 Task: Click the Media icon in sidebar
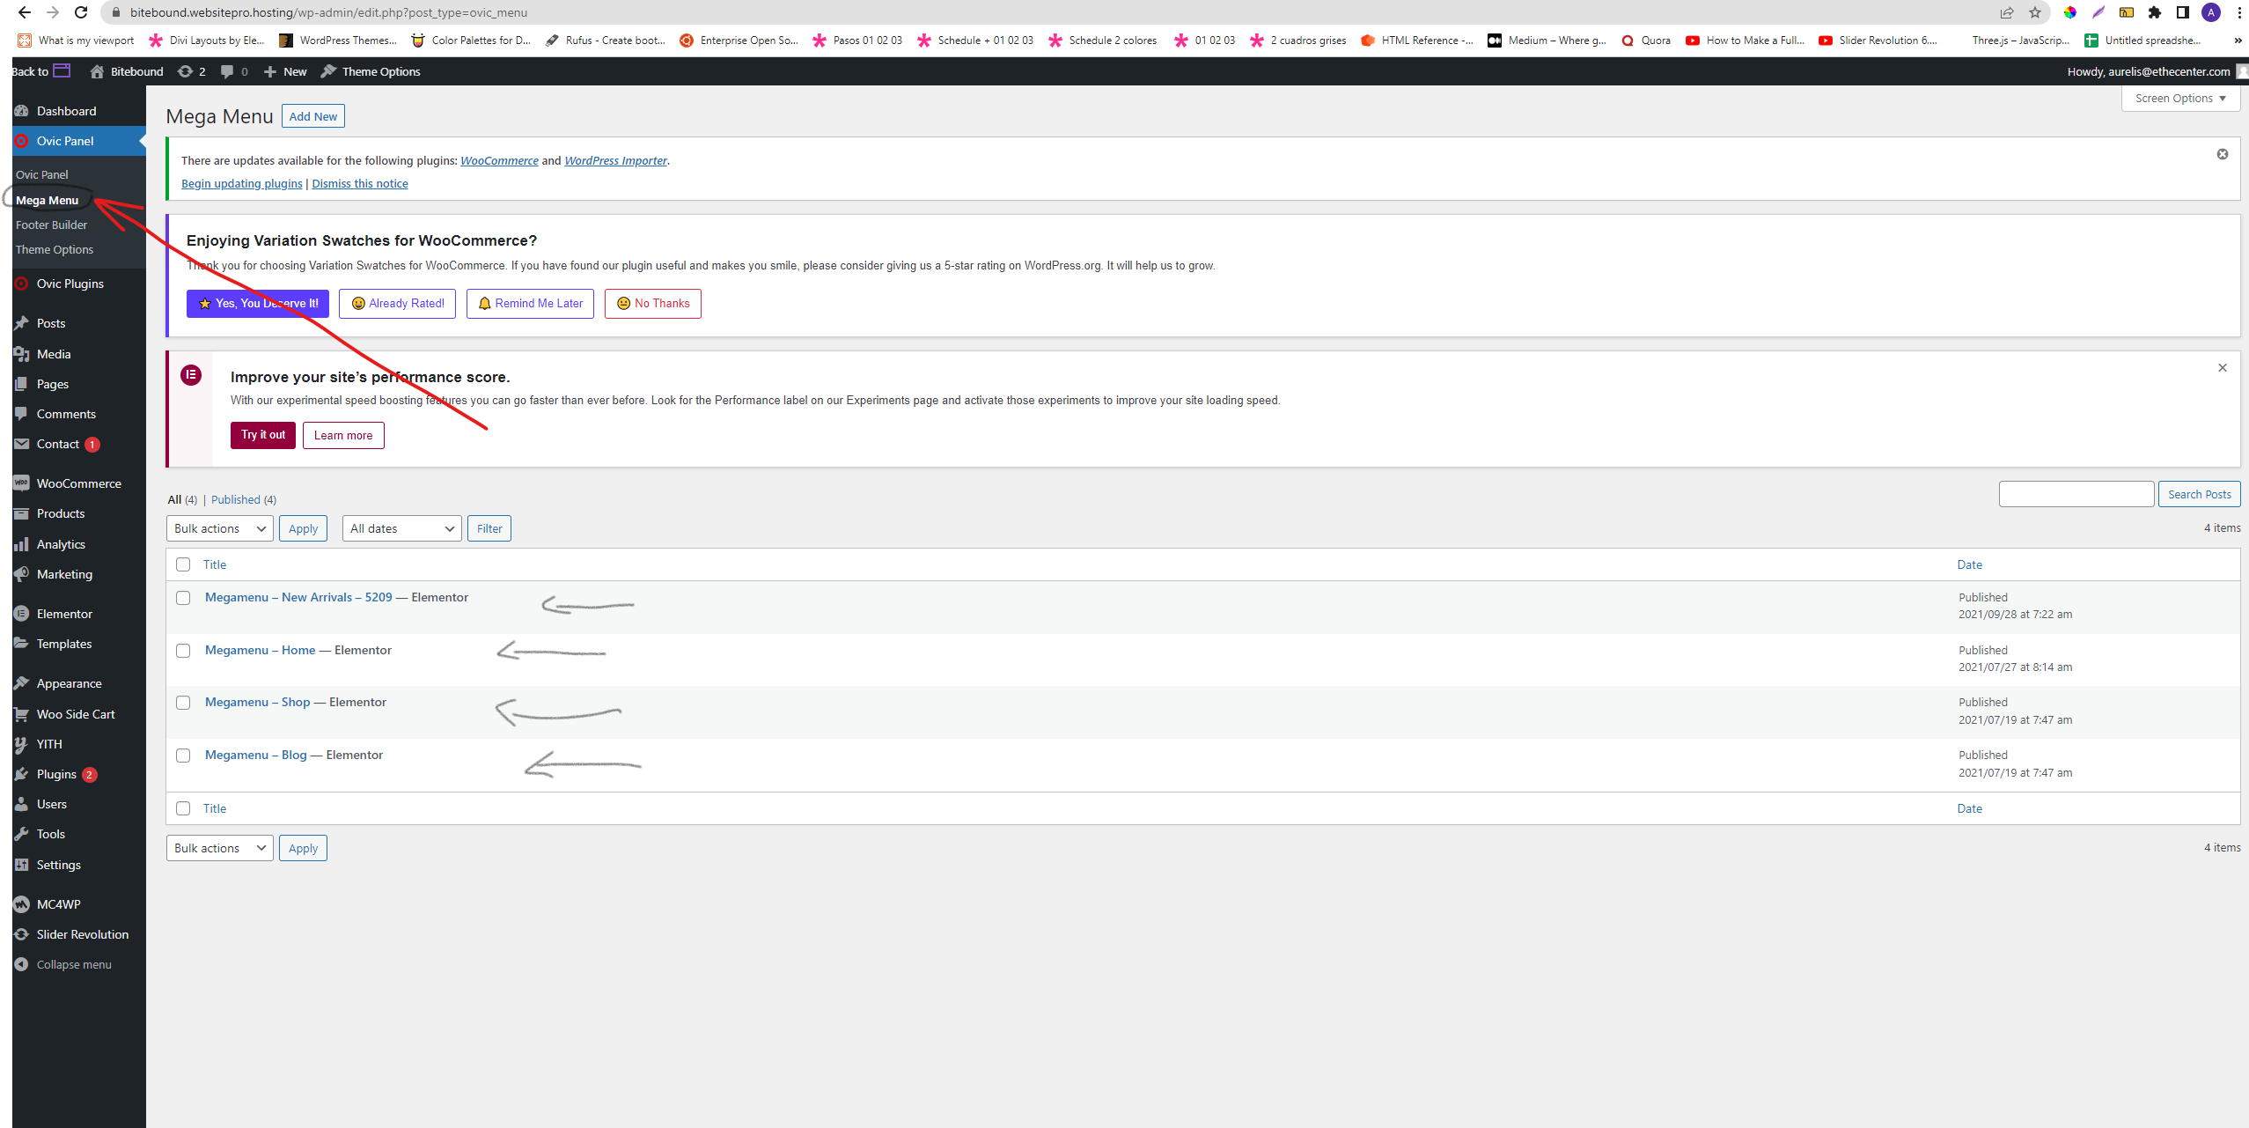click(22, 354)
